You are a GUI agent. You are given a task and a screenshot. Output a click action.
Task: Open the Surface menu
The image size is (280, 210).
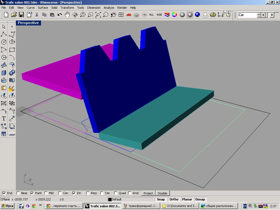(43, 8)
